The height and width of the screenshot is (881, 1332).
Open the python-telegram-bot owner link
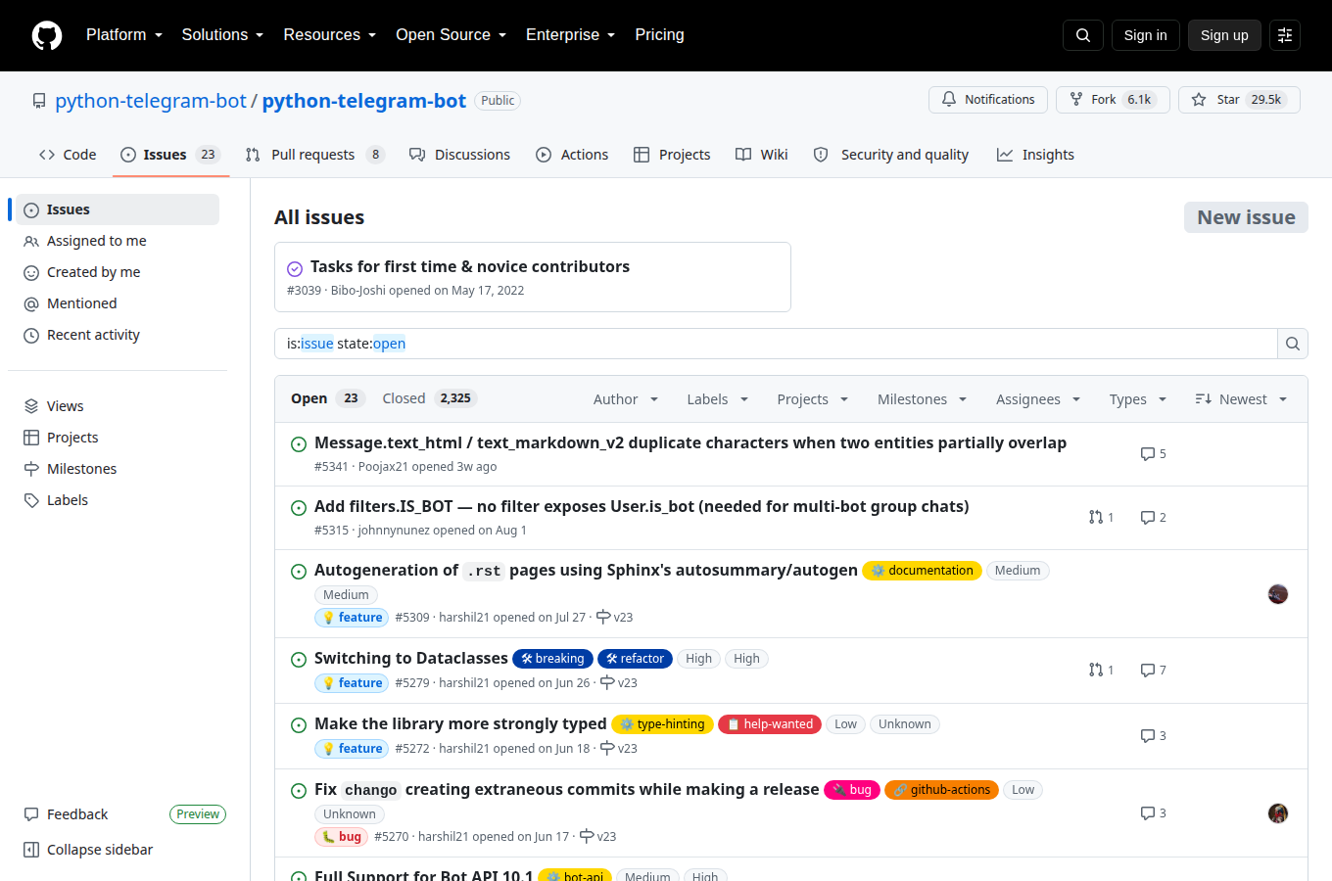tap(151, 101)
